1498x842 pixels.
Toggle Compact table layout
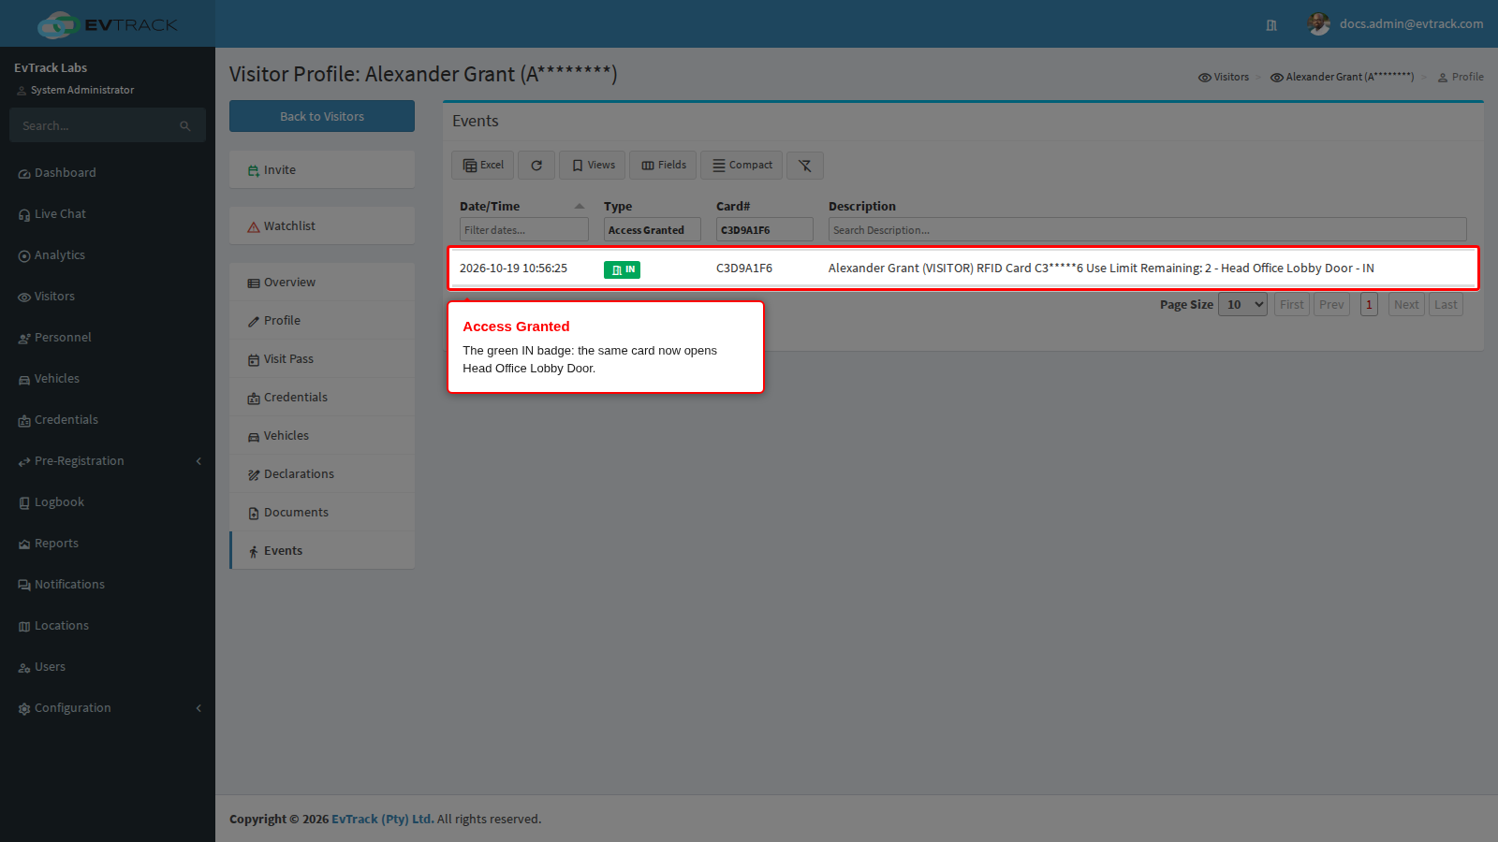coord(742,166)
